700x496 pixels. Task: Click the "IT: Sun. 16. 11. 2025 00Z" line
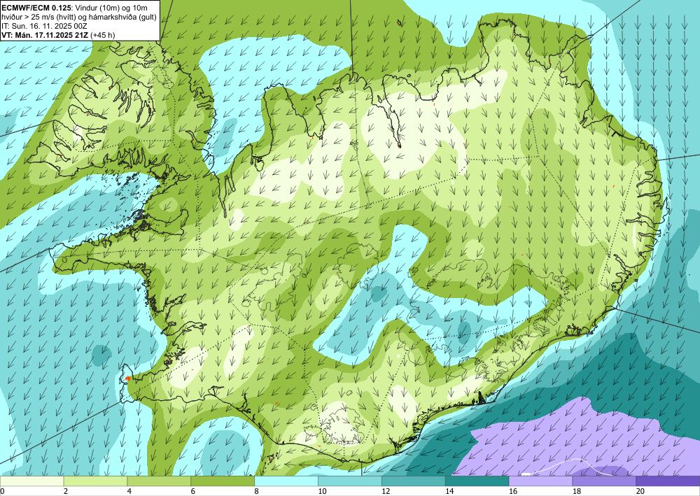click(43, 26)
